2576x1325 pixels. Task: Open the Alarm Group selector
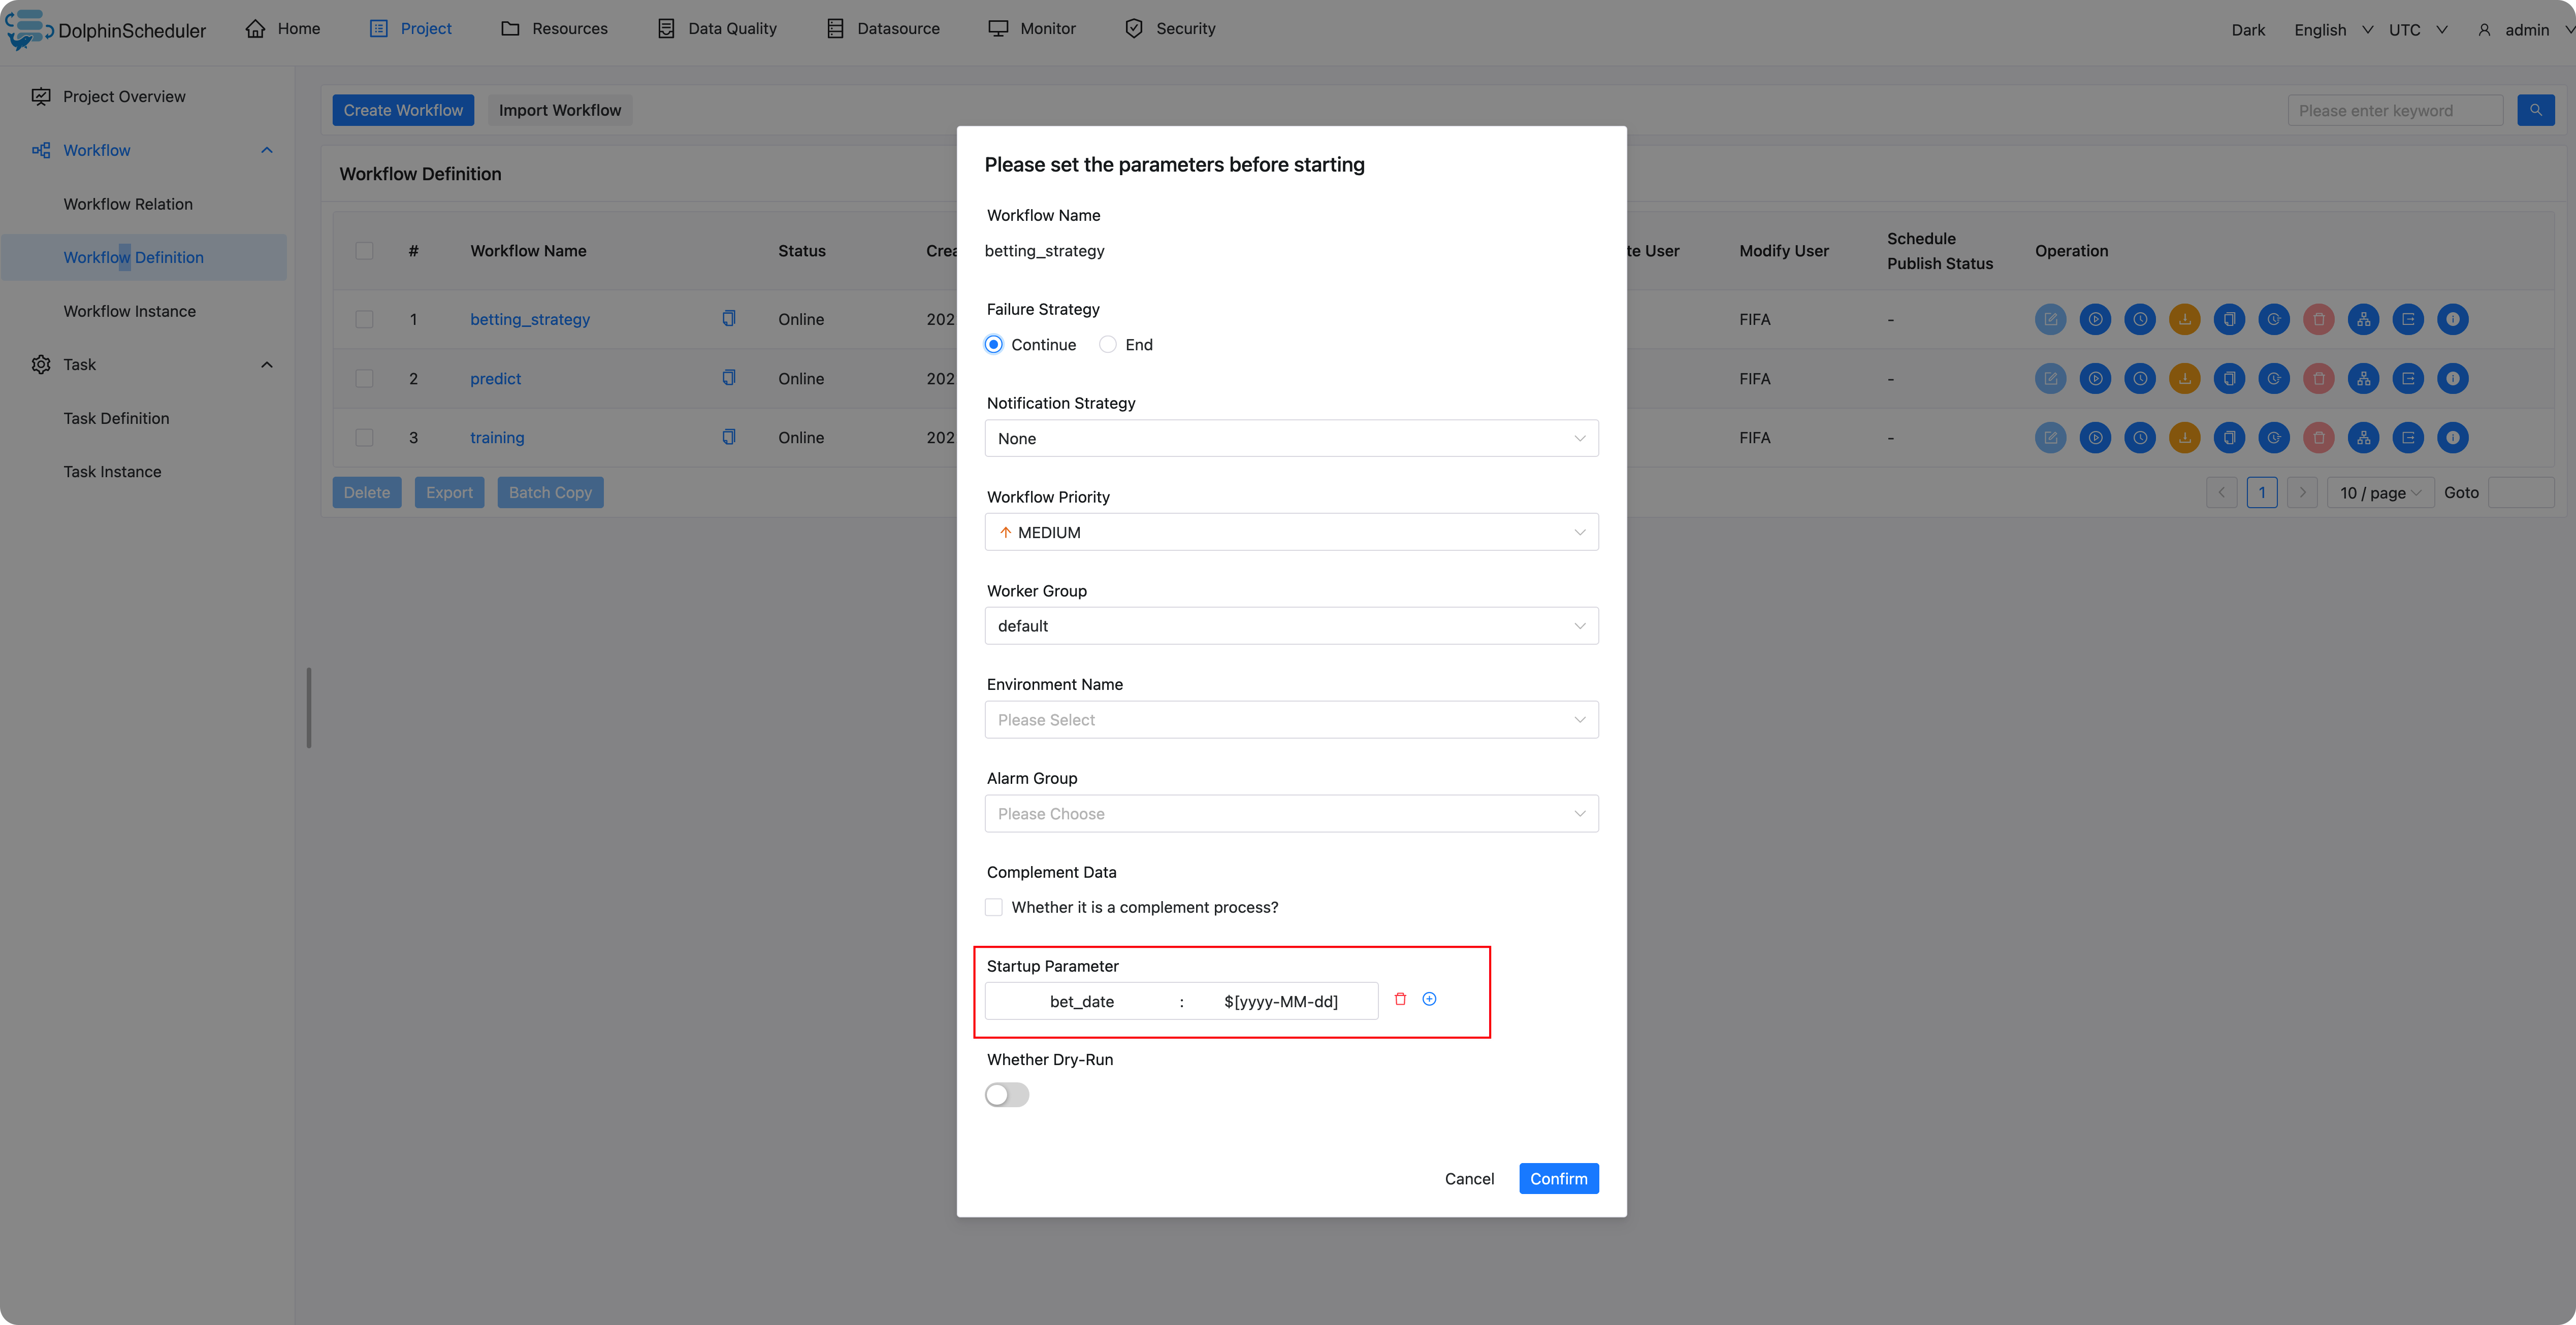click(x=1290, y=814)
